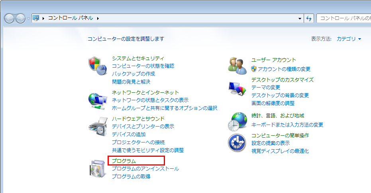The width and height of the screenshot is (371, 193).
Task: Open ユーザー アカウント category
Action: click(273, 60)
